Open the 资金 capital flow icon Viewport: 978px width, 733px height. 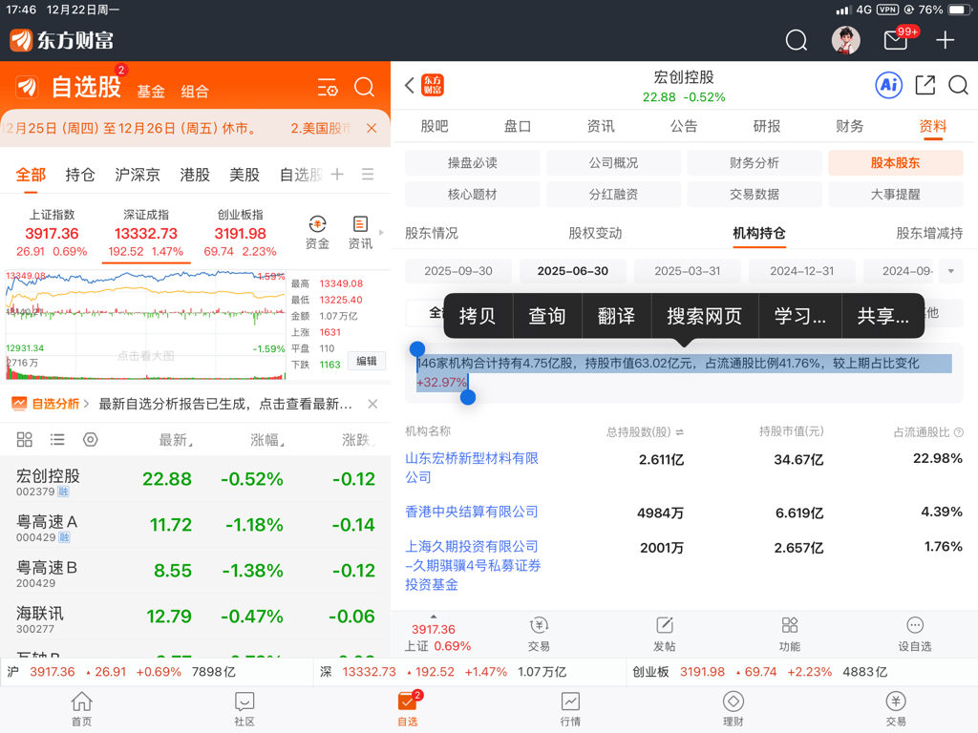(x=317, y=233)
